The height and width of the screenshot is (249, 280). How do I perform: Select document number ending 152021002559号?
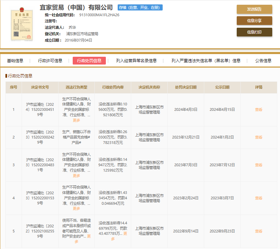pos(40,231)
